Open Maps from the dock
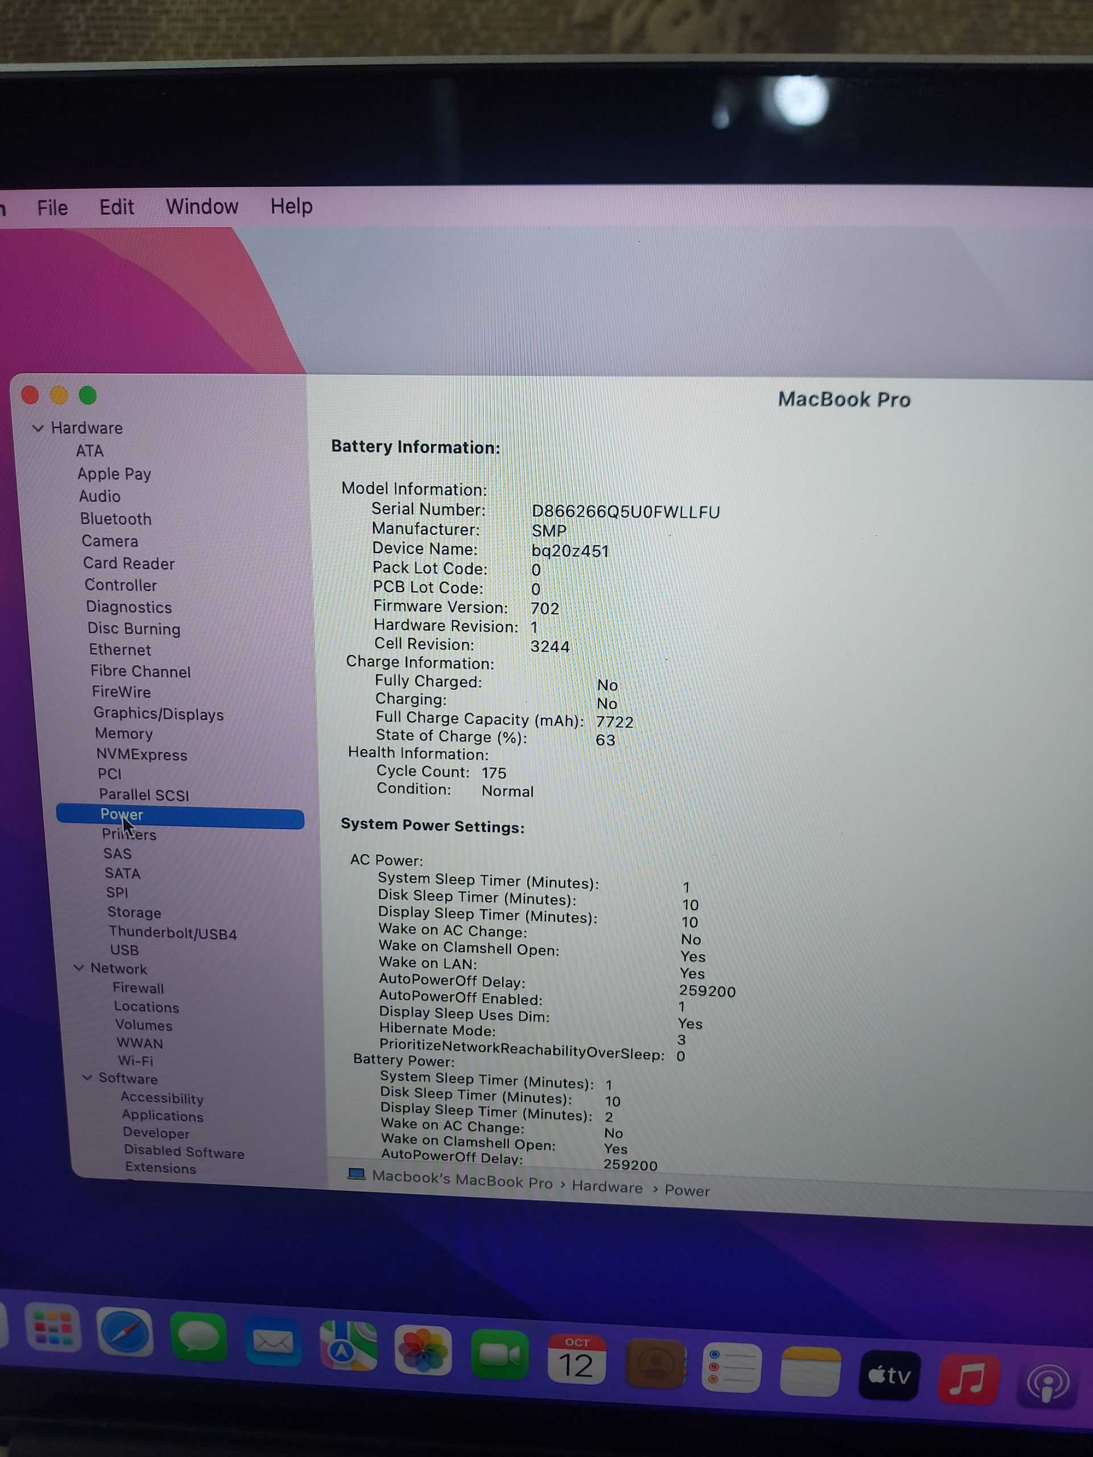Screen dimensions: 1093x1457 click(348, 1345)
